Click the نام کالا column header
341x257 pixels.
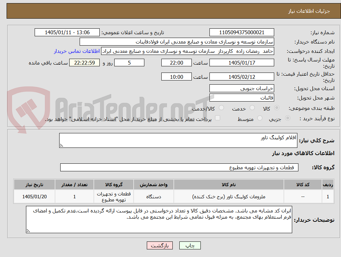228,184
